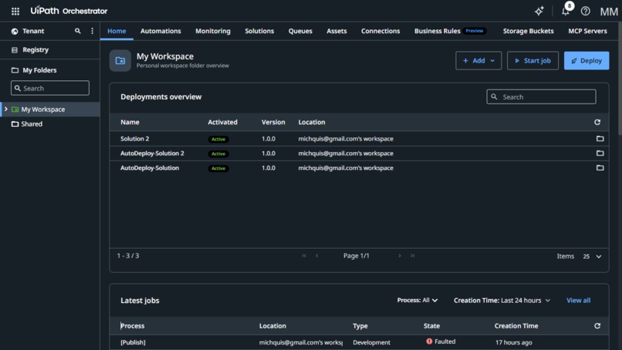
Task: Refresh the Latest jobs table
Action: click(597, 326)
